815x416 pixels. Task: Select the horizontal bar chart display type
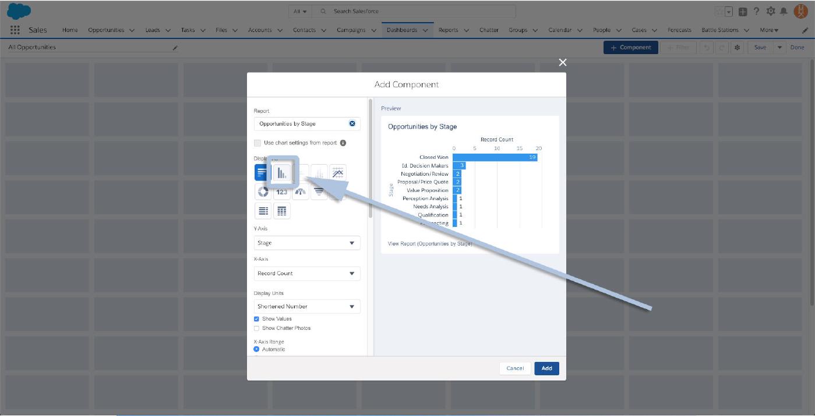262,173
